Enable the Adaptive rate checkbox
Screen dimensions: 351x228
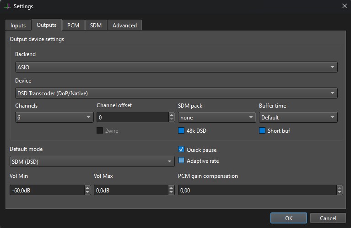tap(181, 161)
